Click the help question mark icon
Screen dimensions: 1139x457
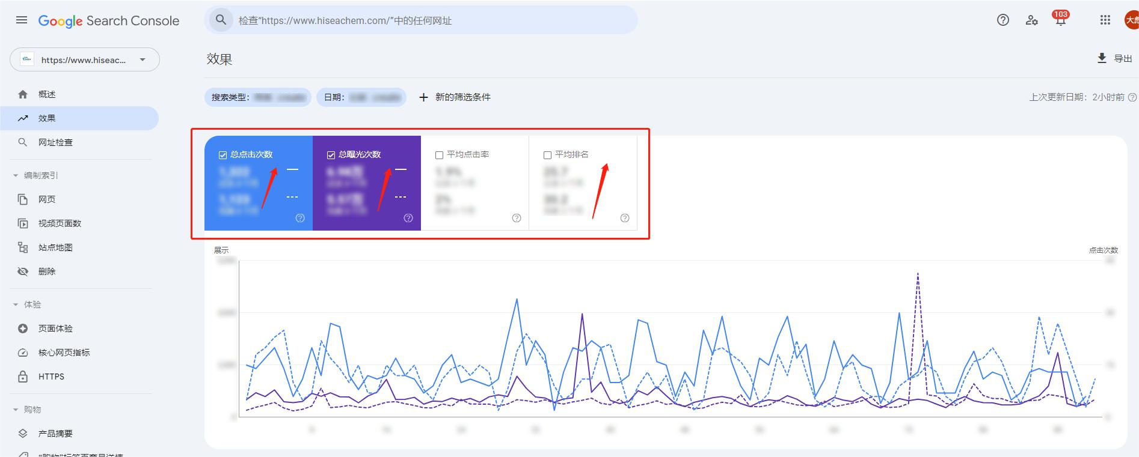1002,20
